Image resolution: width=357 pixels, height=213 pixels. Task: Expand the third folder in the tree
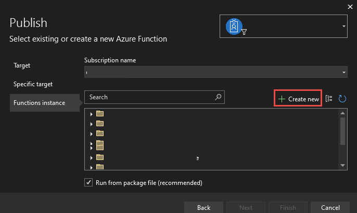point(91,134)
